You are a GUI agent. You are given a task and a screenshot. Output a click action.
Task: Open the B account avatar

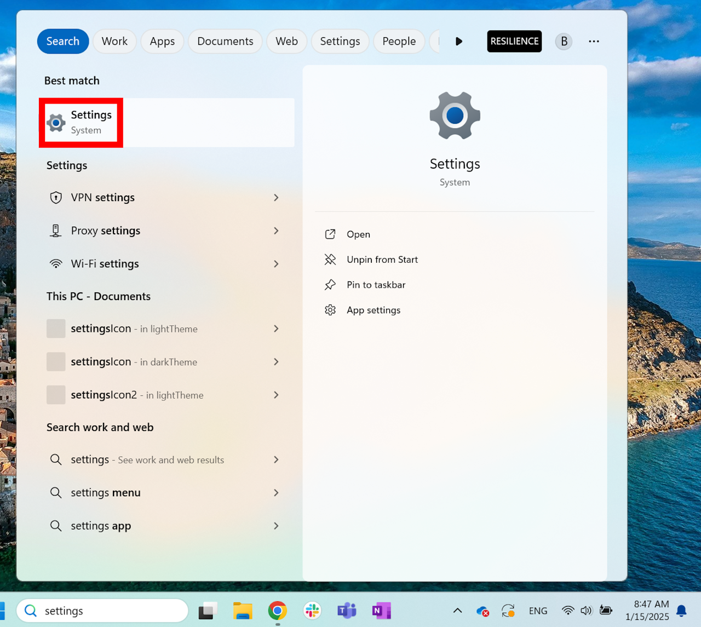point(564,41)
